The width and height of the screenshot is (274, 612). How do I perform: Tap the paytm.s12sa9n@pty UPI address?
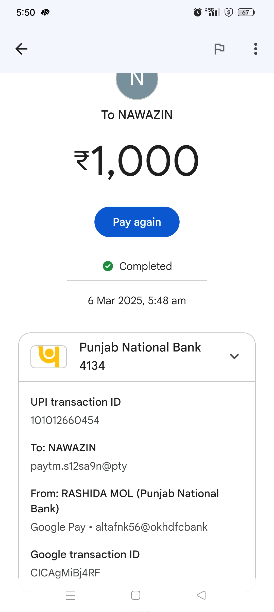tap(79, 466)
